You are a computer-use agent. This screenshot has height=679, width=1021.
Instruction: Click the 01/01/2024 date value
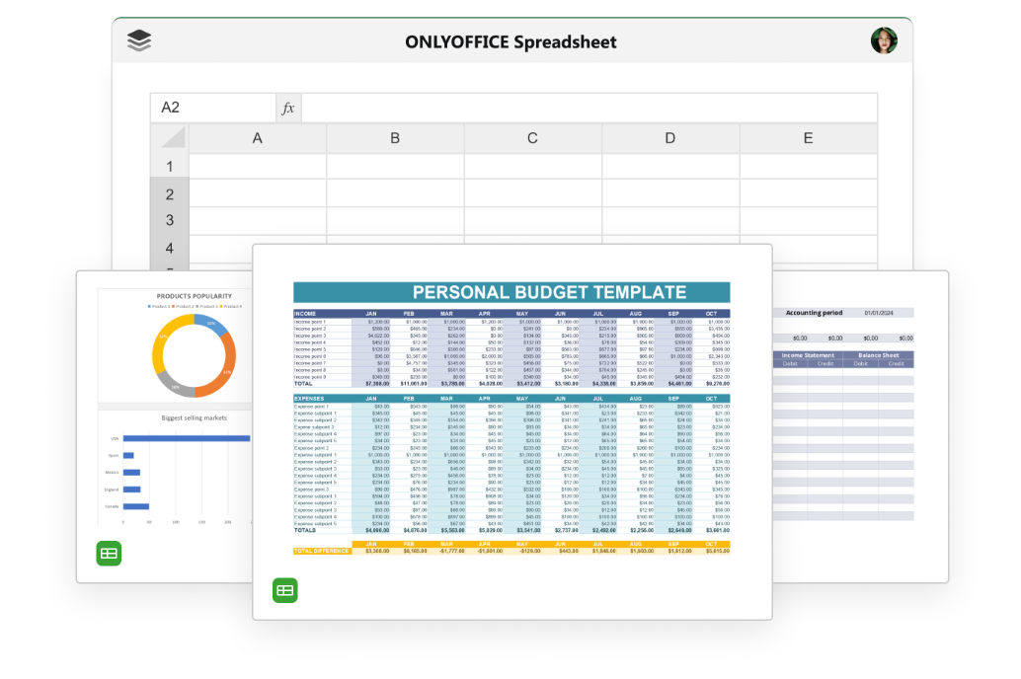coord(879,313)
